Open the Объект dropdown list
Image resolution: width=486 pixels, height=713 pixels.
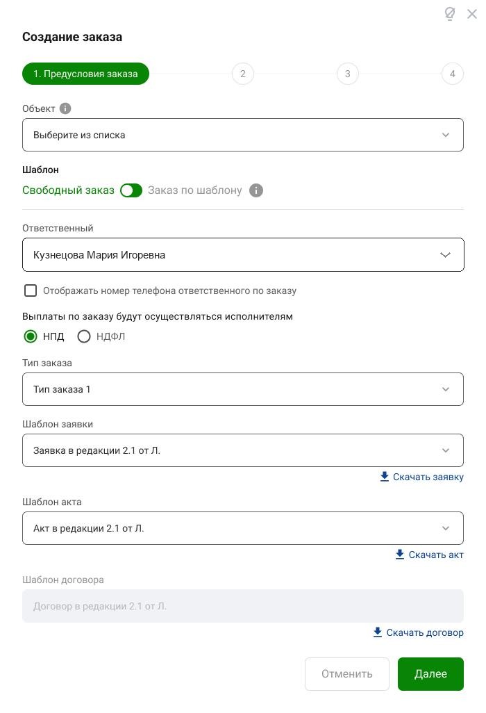tap(243, 135)
